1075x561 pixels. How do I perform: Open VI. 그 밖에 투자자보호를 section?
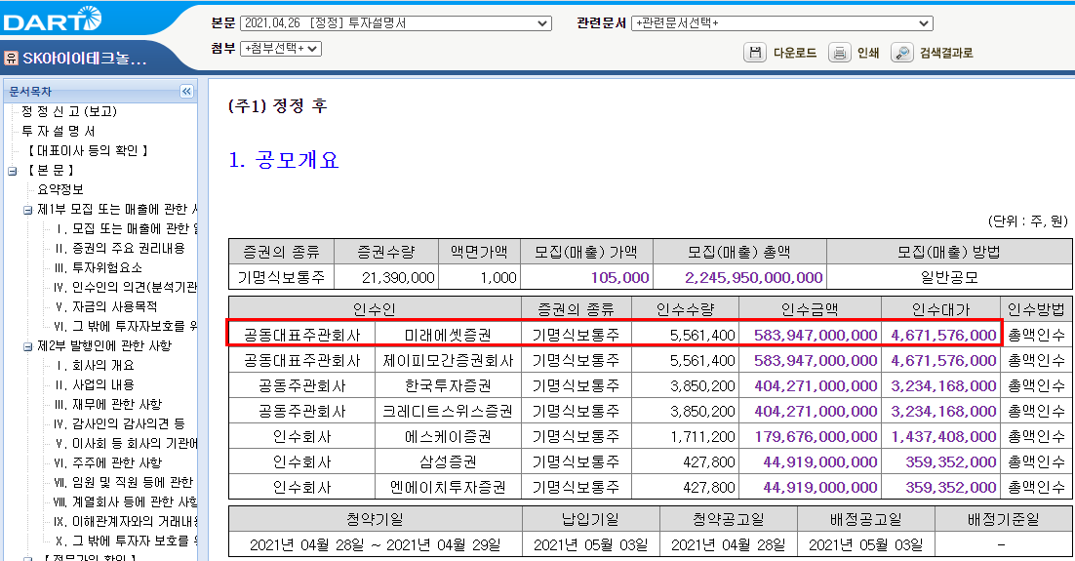click(x=126, y=326)
